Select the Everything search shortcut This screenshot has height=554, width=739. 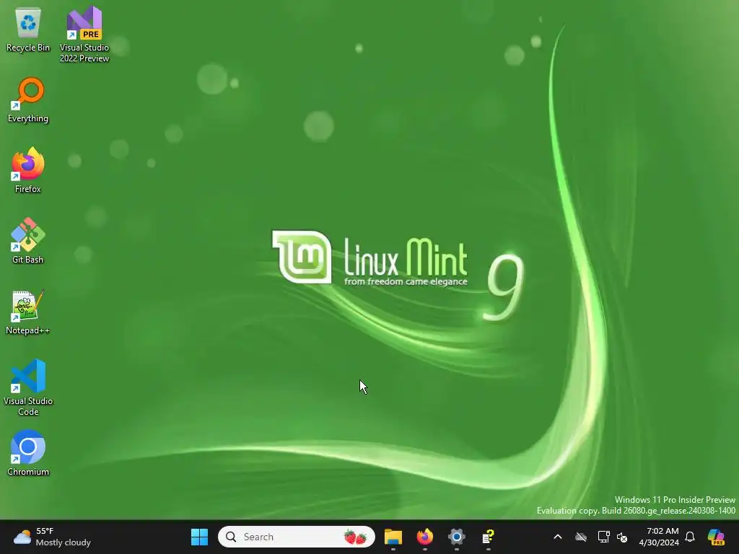point(28,100)
